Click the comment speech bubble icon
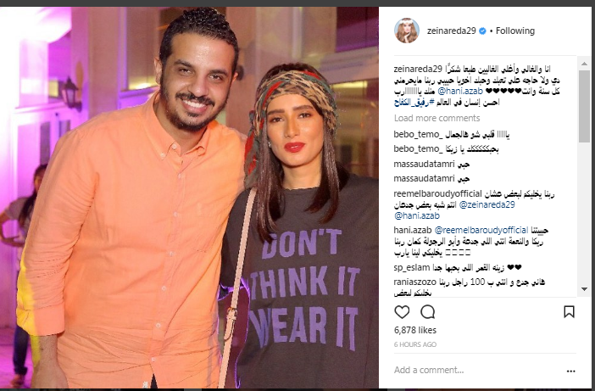595x391 pixels. point(428,312)
